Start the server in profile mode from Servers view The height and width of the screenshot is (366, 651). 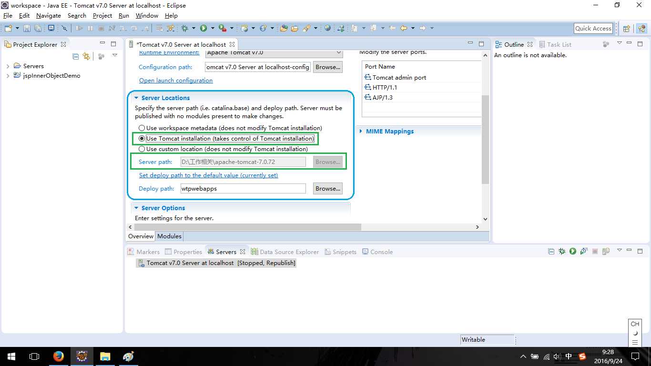tap(584, 252)
